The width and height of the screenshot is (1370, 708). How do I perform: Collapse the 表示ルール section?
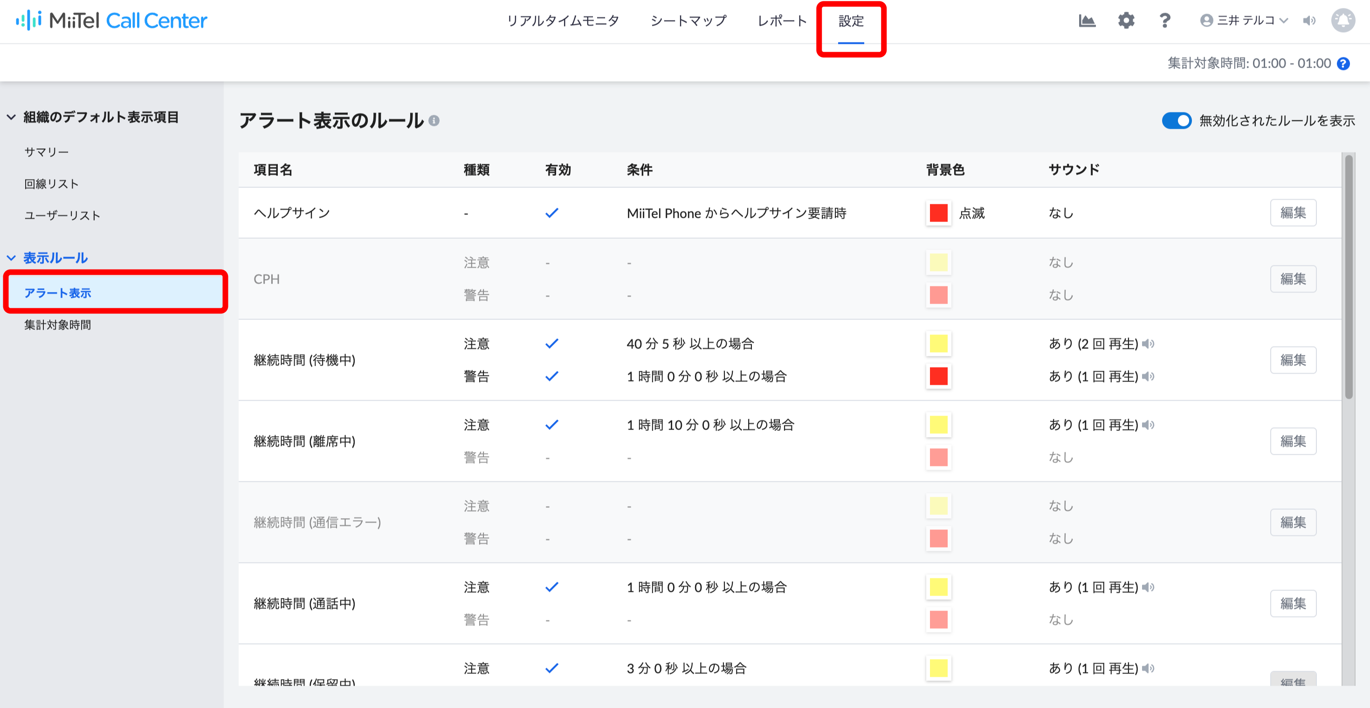[x=11, y=258]
